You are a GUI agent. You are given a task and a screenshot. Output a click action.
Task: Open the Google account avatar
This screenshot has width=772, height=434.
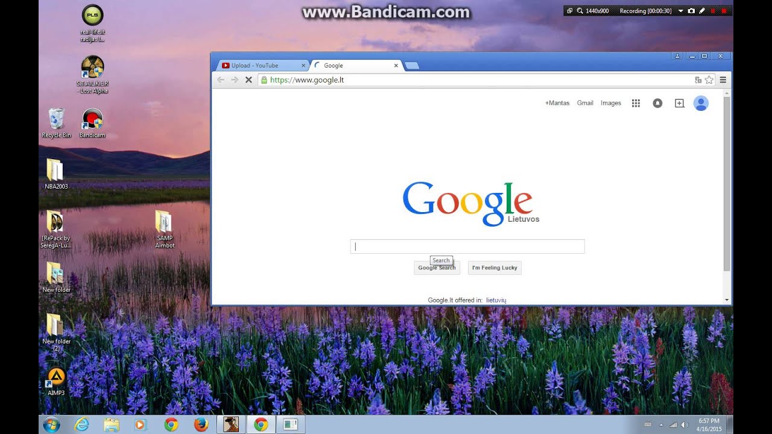[x=701, y=103]
